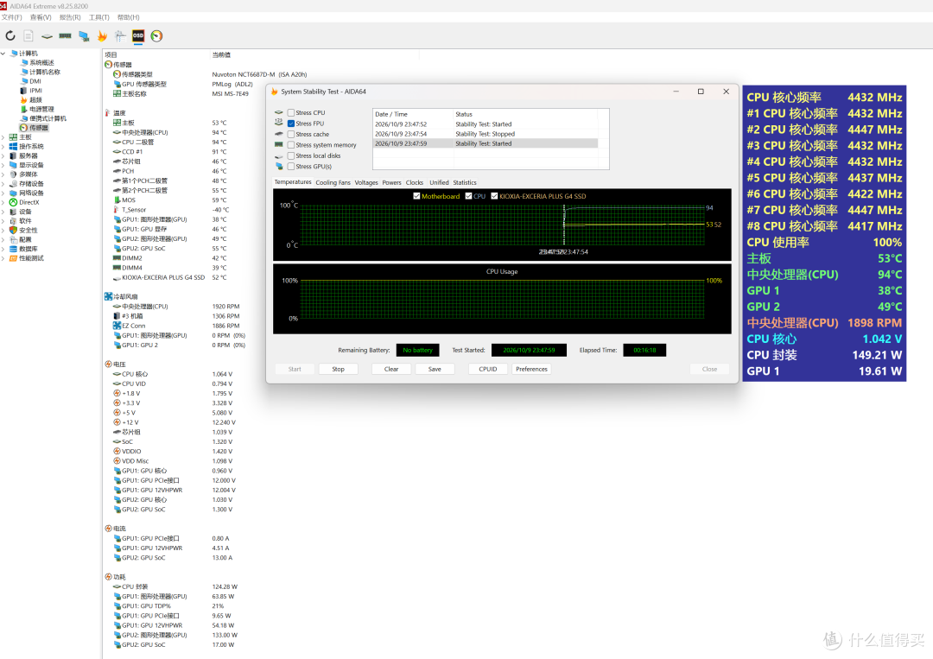Switch to the Statistics tab

(465, 182)
